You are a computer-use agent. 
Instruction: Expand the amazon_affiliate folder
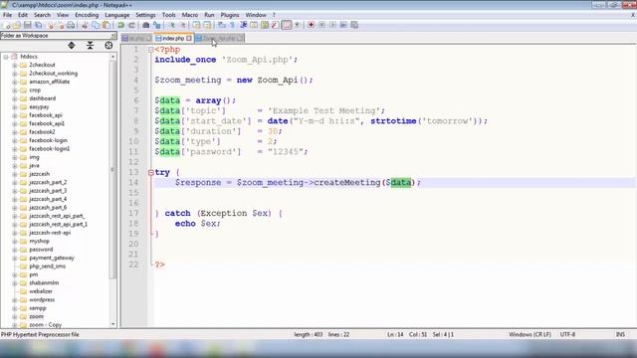coord(15,82)
